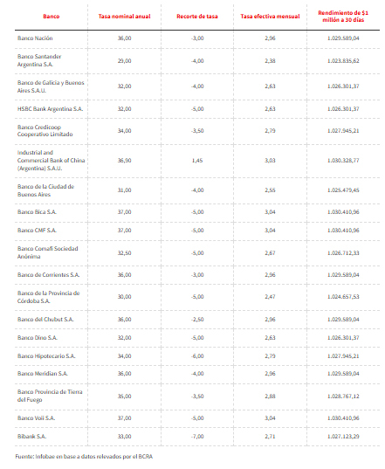The width and height of the screenshot is (385, 469).
Task: Select Banco Hipotecario S.A. row name
Action: coord(46,356)
